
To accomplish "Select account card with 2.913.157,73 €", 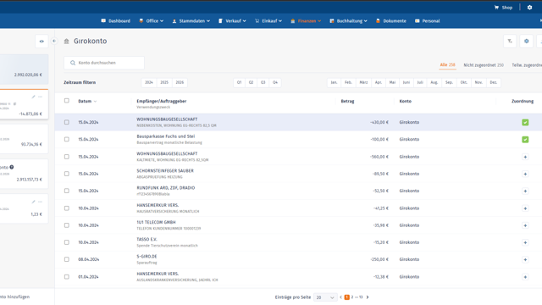I will pyautogui.click(x=24, y=174).
